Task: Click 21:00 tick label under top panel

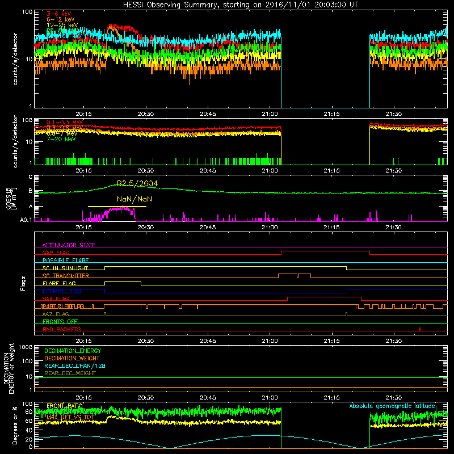Action: click(x=270, y=114)
